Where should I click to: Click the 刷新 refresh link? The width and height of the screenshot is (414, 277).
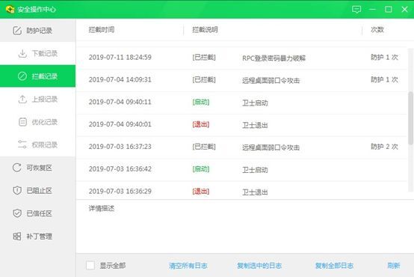tap(394, 266)
